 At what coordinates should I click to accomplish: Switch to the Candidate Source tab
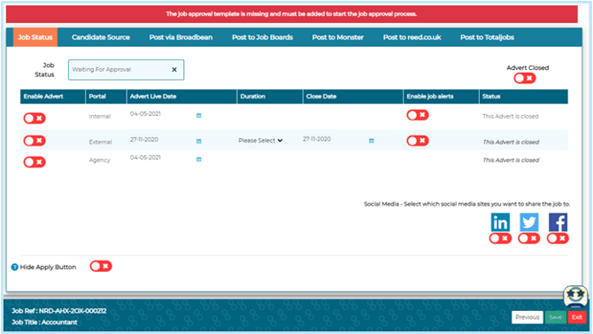101,37
